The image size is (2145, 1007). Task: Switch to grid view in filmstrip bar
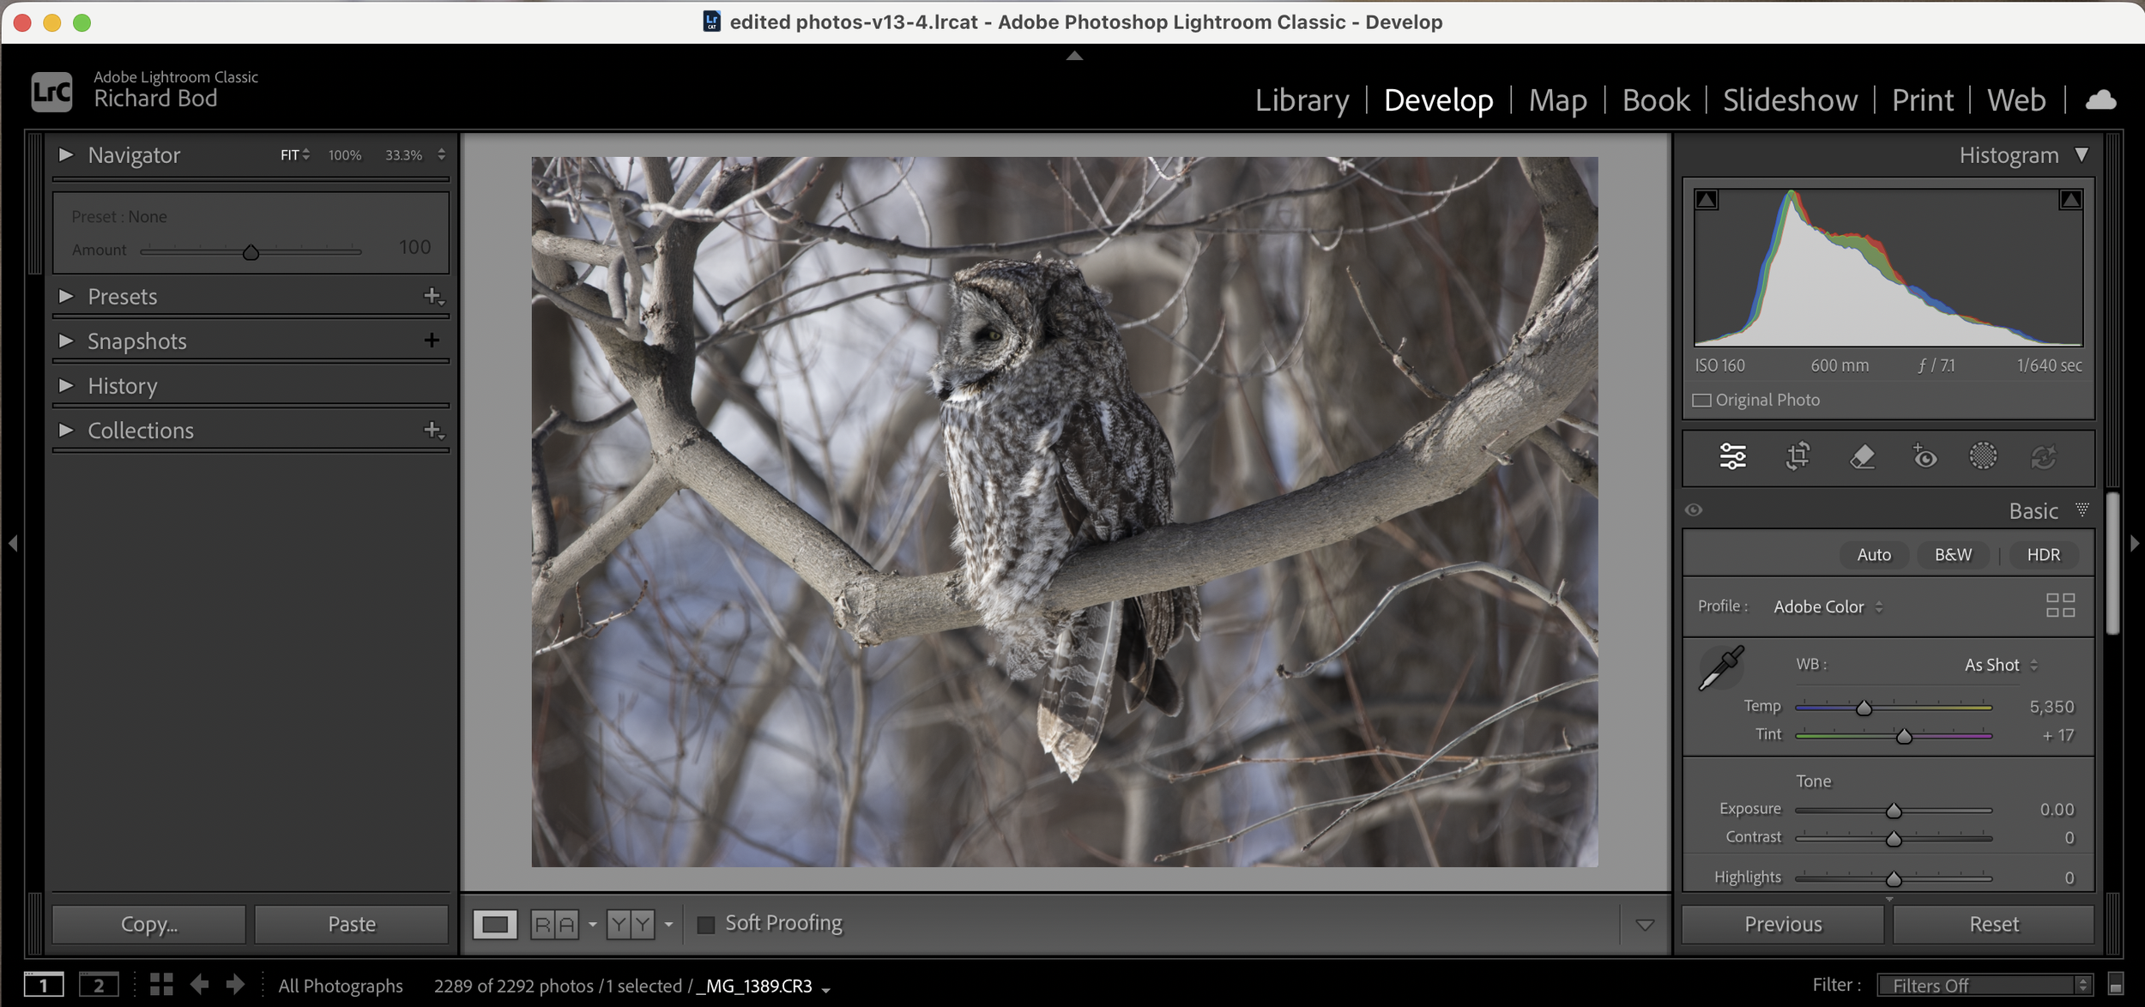pos(161,984)
